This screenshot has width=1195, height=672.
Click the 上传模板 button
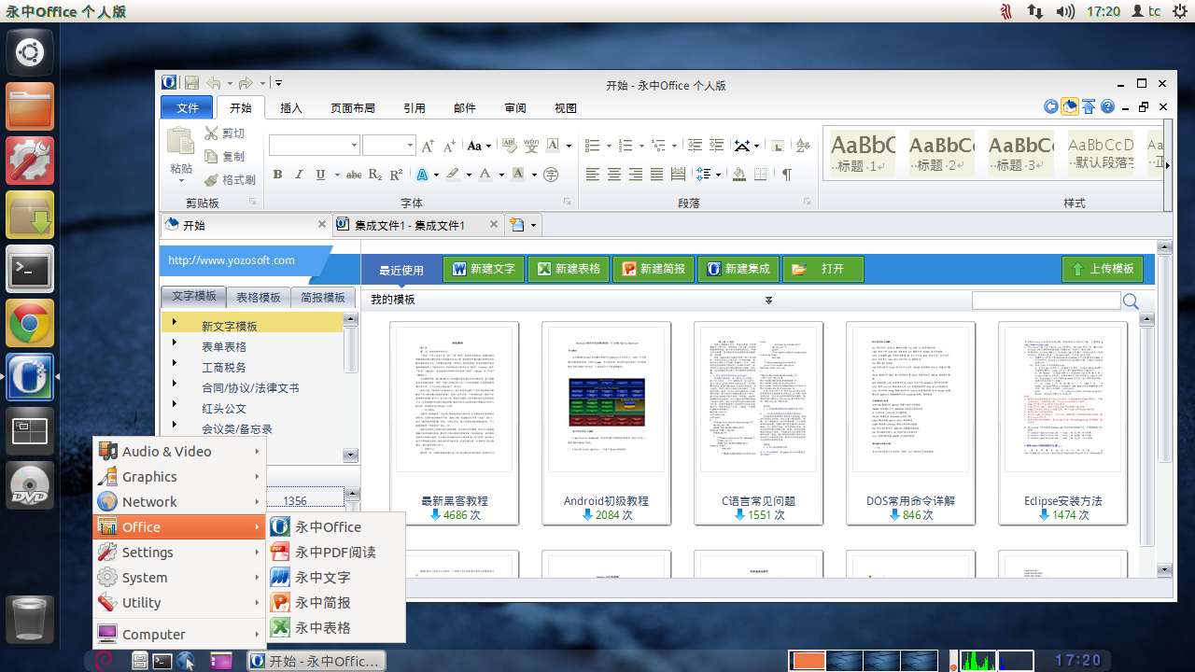click(x=1103, y=269)
